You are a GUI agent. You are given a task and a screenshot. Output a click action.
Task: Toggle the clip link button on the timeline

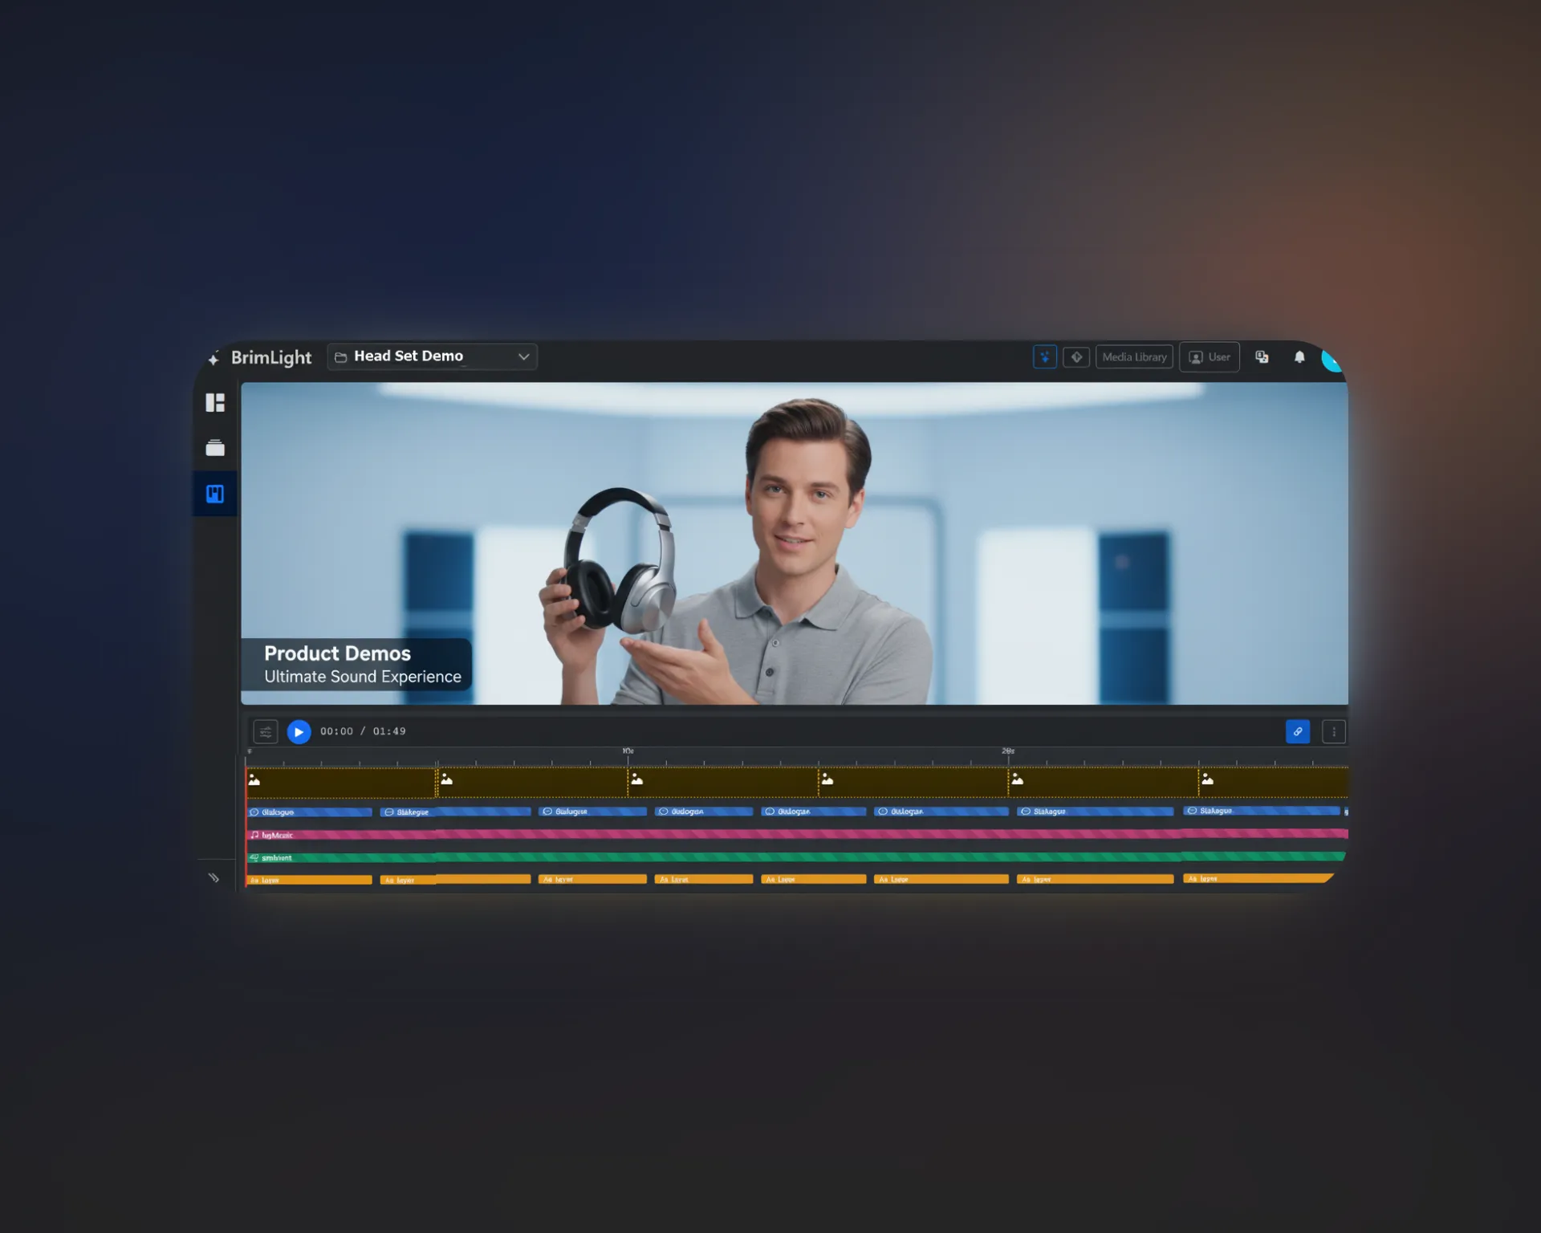(1298, 731)
